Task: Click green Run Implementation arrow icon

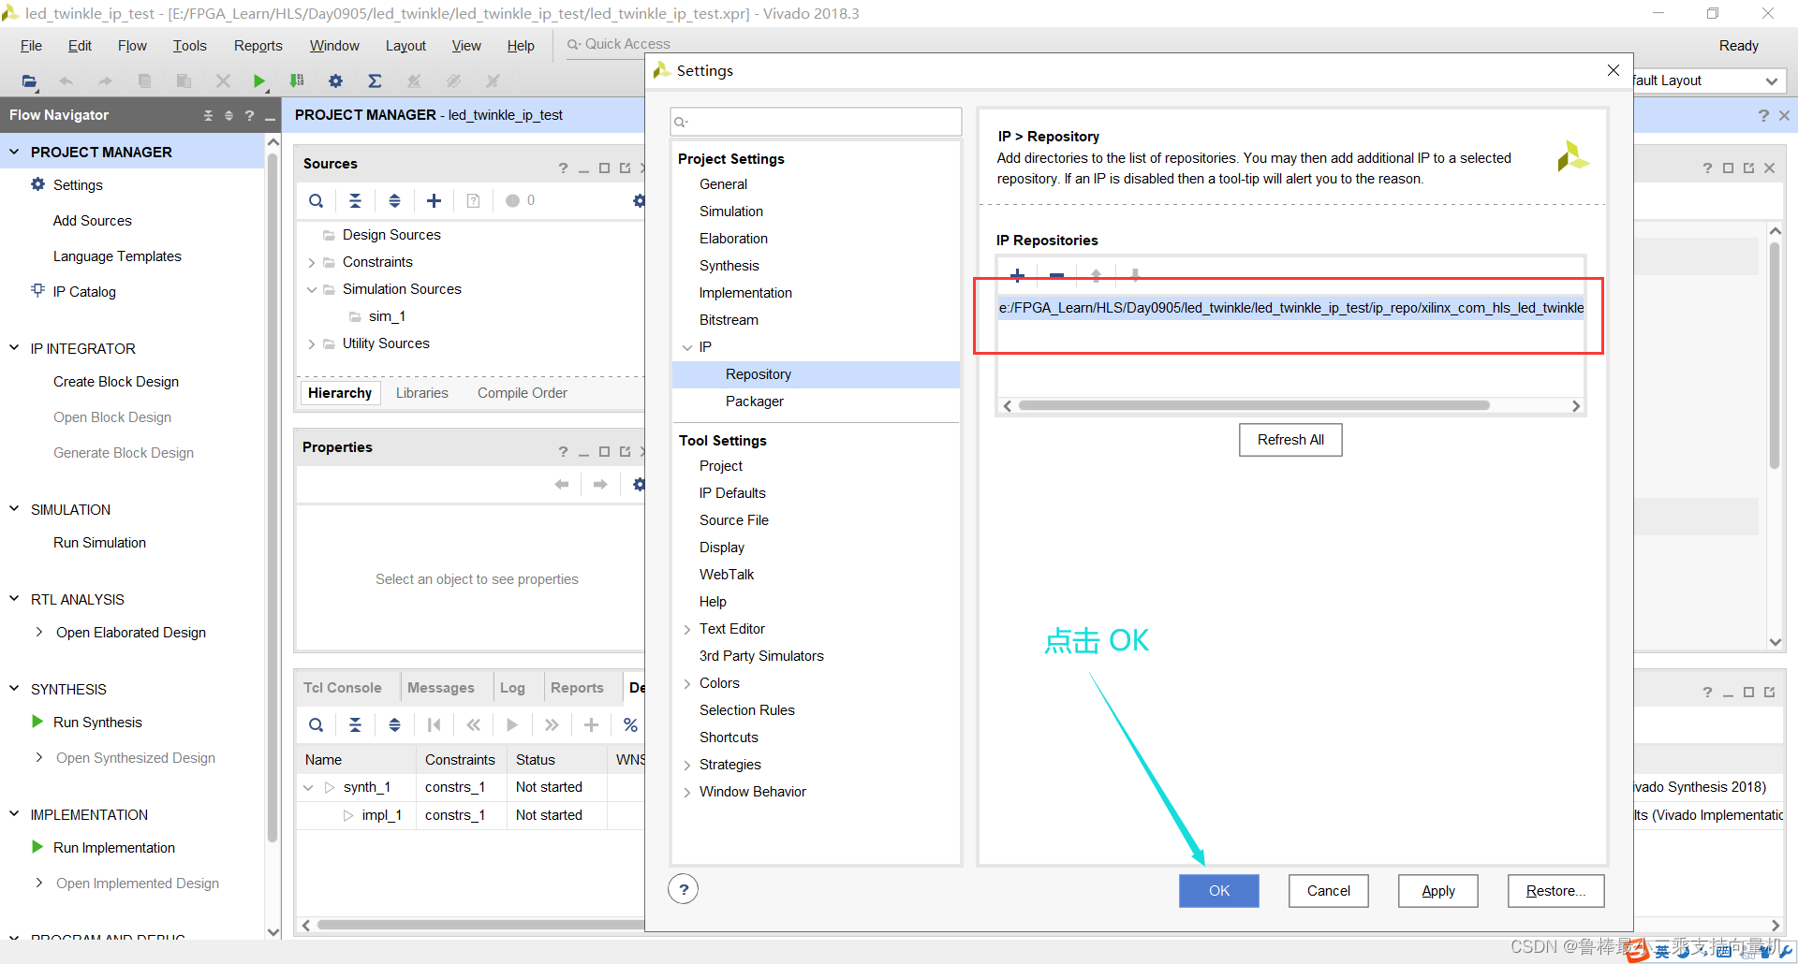Action: point(37,847)
